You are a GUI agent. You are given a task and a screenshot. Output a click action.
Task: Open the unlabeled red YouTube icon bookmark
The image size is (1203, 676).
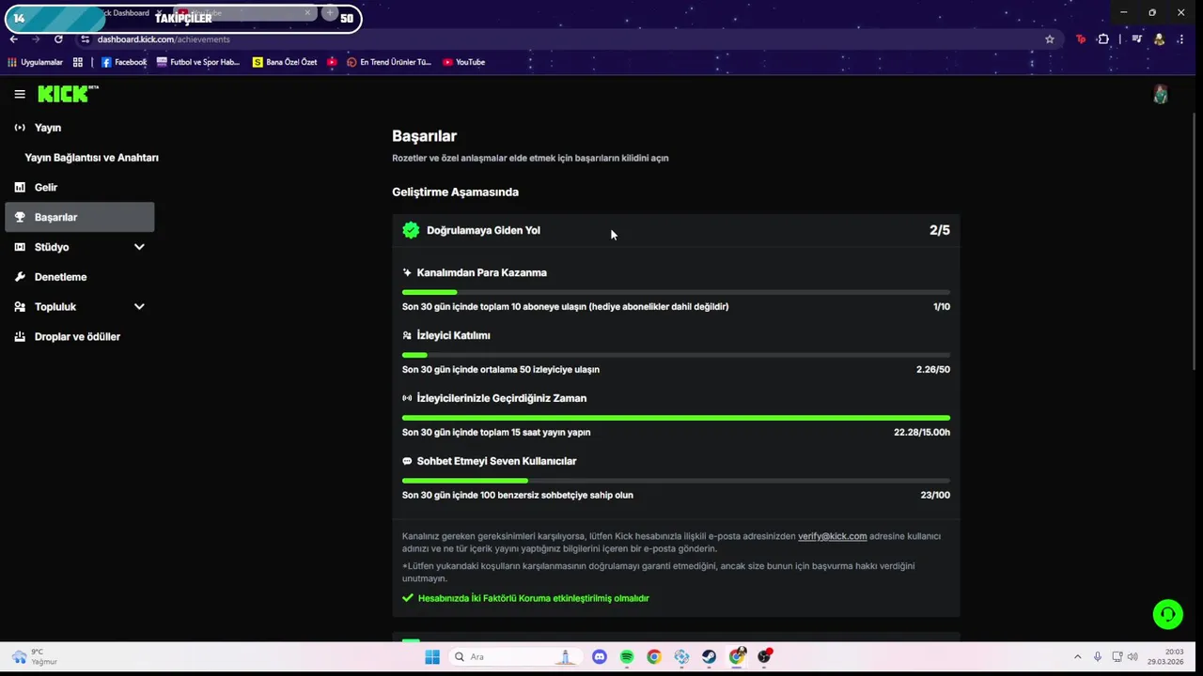332,62
